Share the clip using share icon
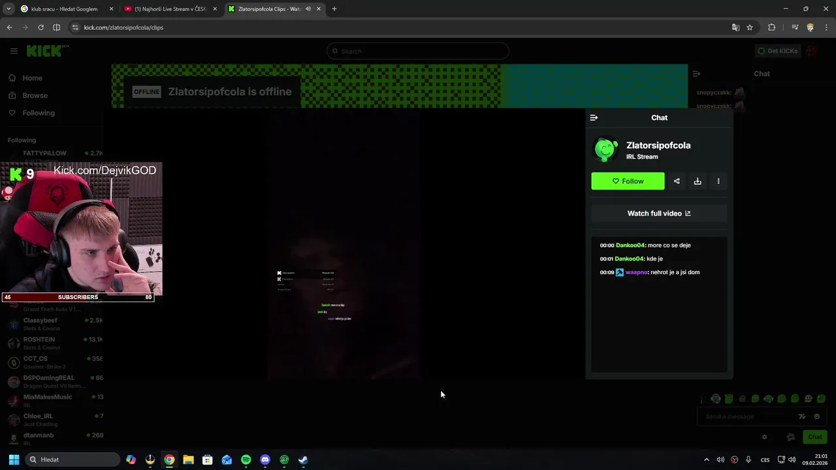The height and width of the screenshot is (470, 836). pos(677,181)
